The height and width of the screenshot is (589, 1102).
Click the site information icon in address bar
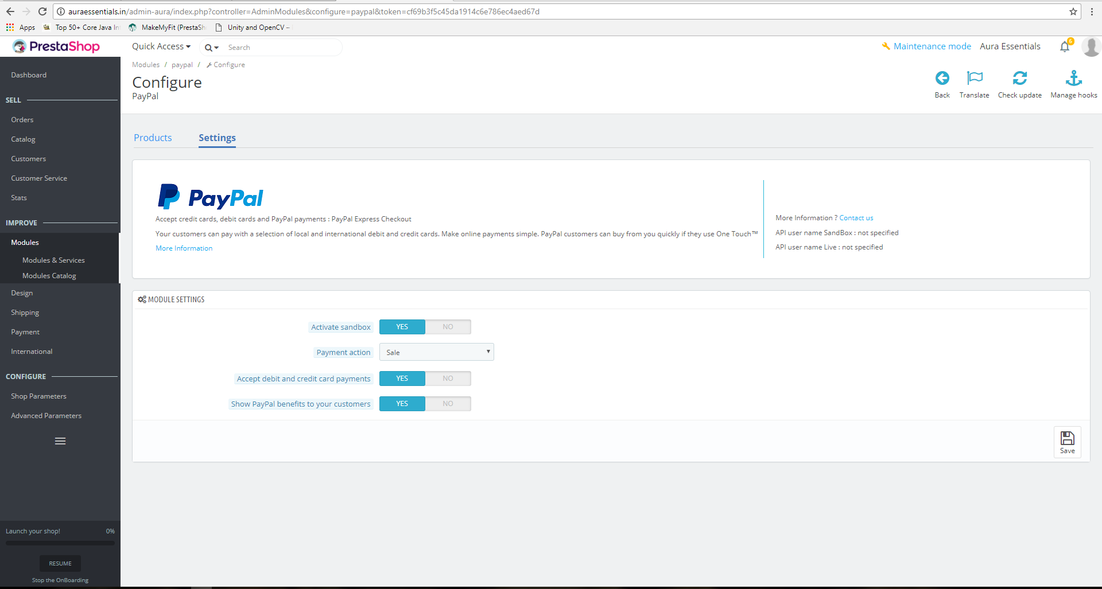(x=61, y=11)
